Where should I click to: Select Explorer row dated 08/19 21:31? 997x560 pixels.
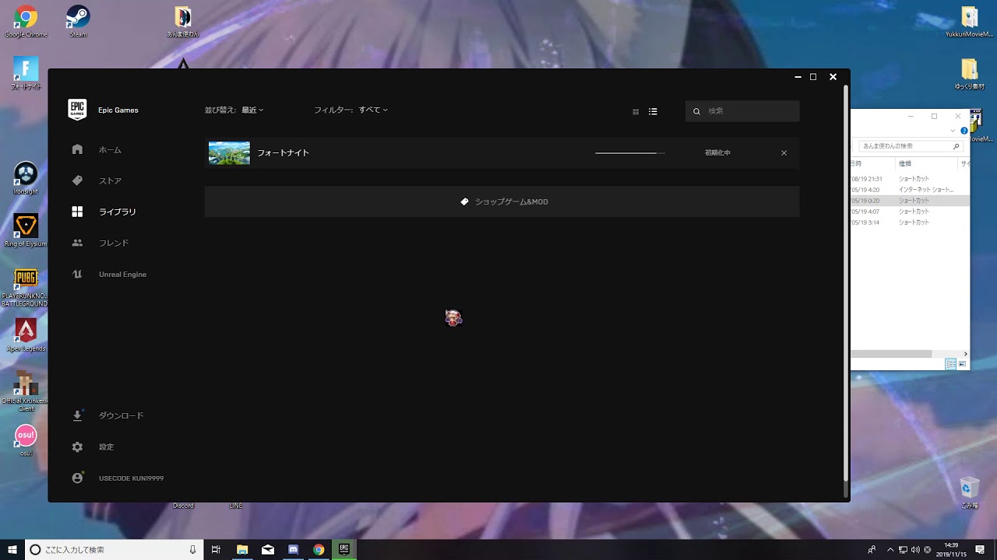pyautogui.click(x=909, y=179)
